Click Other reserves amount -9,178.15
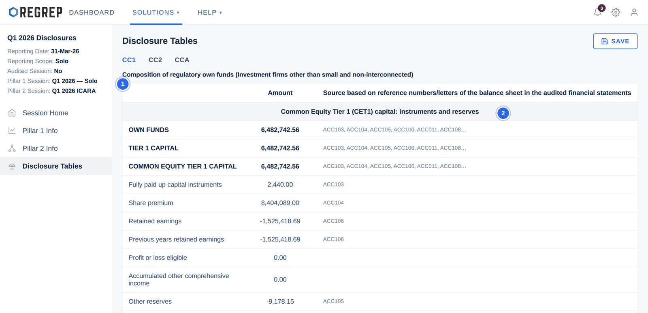 click(x=280, y=301)
